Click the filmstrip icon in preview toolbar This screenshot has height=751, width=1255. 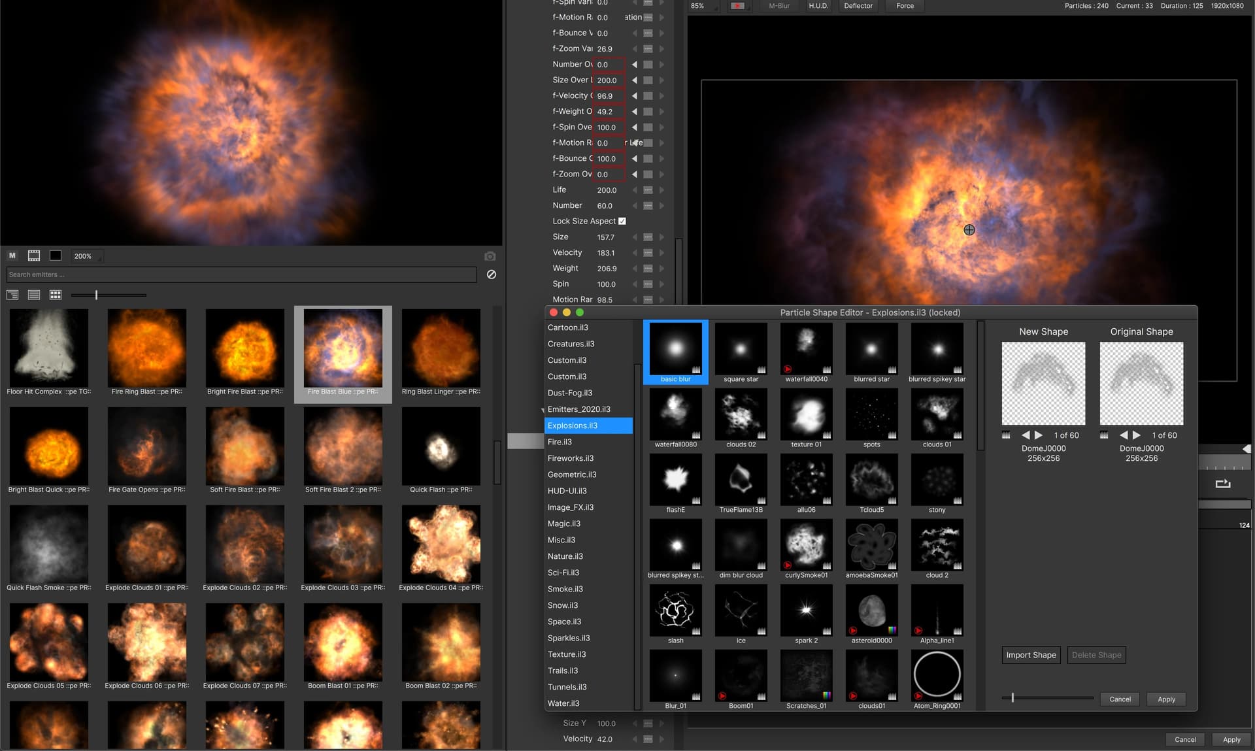[x=34, y=256]
